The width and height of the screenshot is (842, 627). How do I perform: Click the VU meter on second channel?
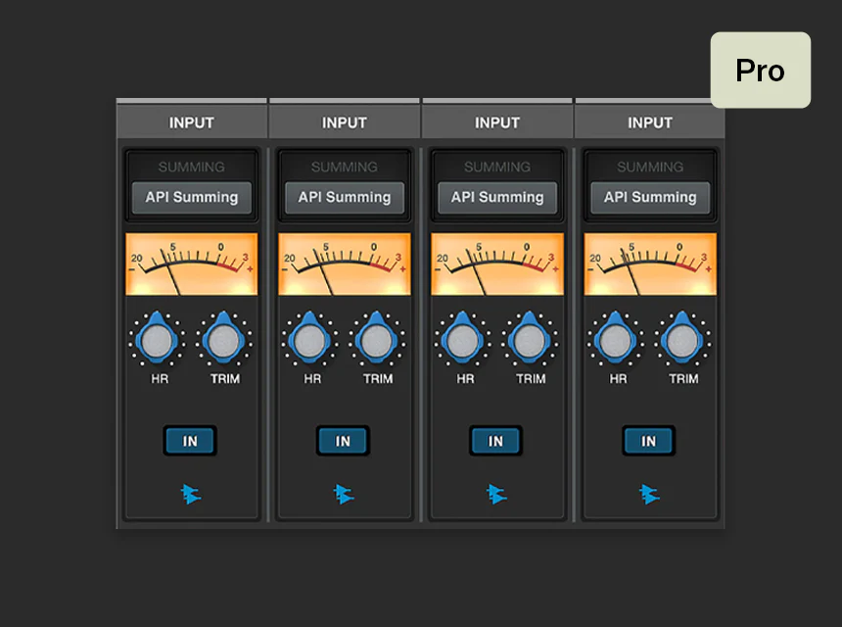click(345, 264)
